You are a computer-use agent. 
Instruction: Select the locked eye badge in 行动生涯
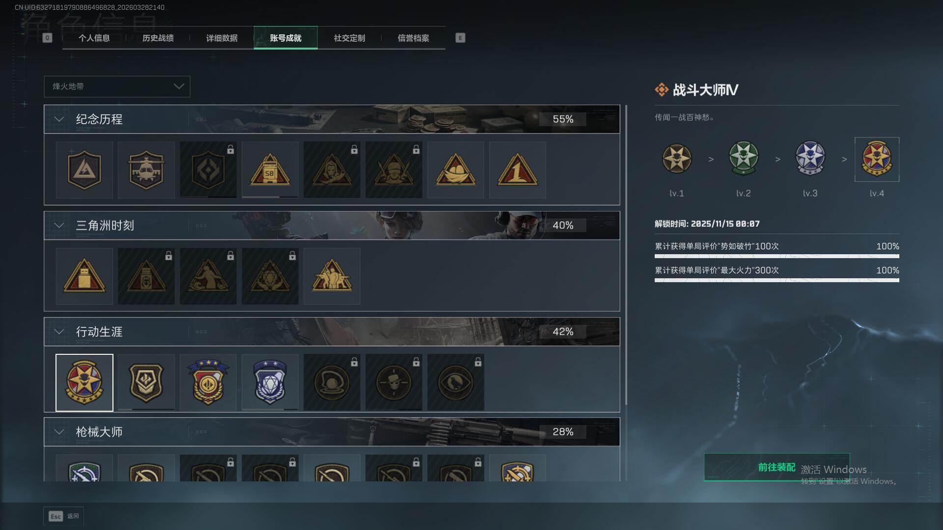point(455,382)
